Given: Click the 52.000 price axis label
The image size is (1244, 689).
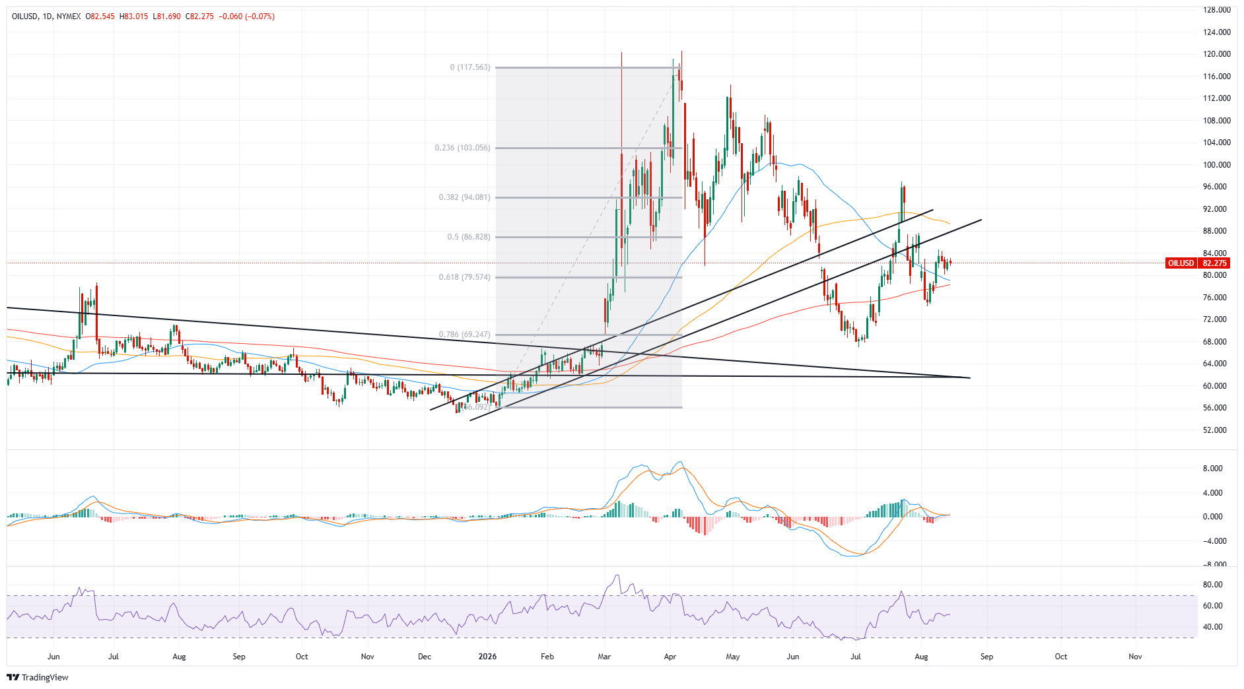Looking at the screenshot, I should pos(1215,430).
